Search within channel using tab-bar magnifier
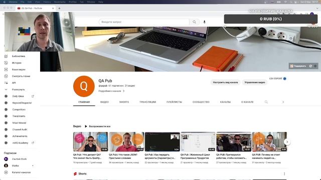Viewport: 321px width, 180px height. 266,102
